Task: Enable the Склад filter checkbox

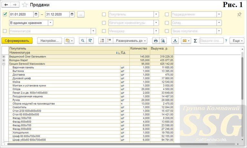Action: 167,23
